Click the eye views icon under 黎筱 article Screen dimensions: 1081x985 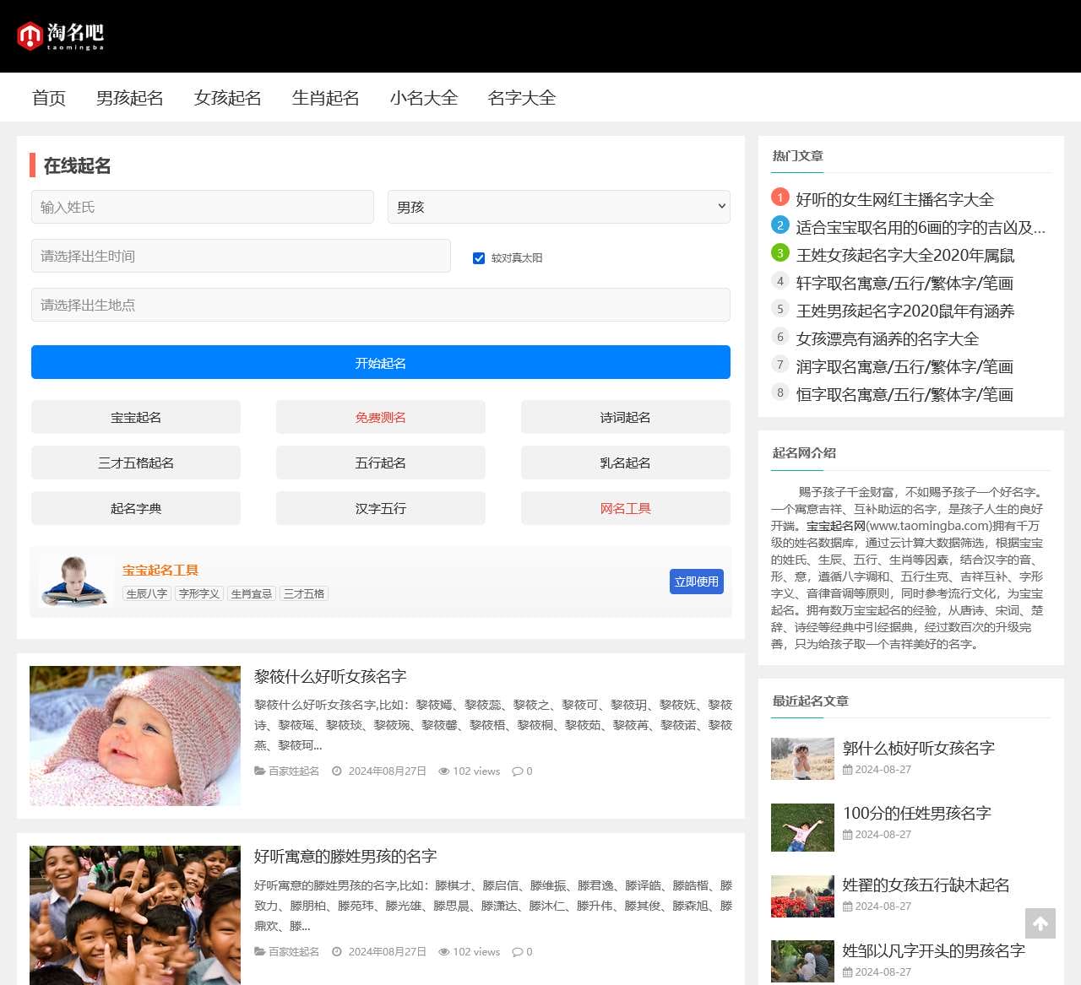[443, 771]
